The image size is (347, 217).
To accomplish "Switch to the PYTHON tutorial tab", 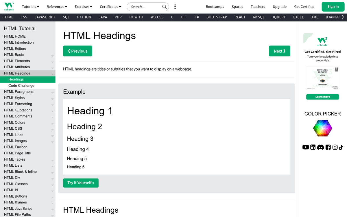I will [84, 17].
